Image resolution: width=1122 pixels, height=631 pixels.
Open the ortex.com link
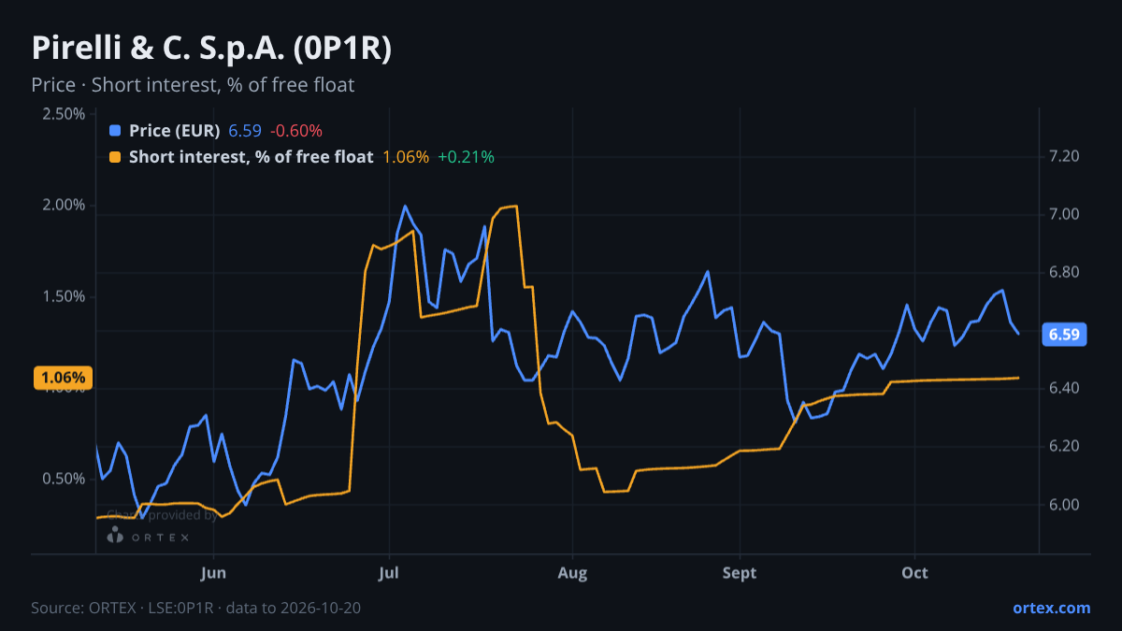[1052, 608]
